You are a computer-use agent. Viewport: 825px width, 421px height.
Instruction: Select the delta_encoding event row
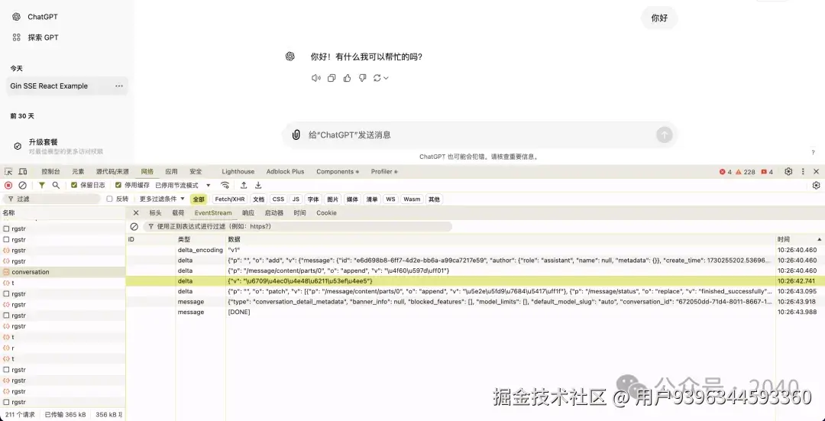click(475, 250)
